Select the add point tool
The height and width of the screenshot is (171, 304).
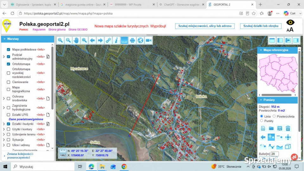[271, 137]
